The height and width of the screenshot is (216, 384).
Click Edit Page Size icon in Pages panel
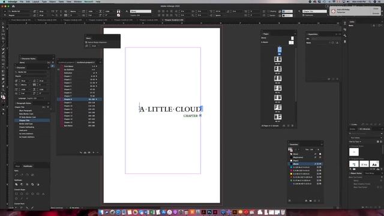click(284, 125)
